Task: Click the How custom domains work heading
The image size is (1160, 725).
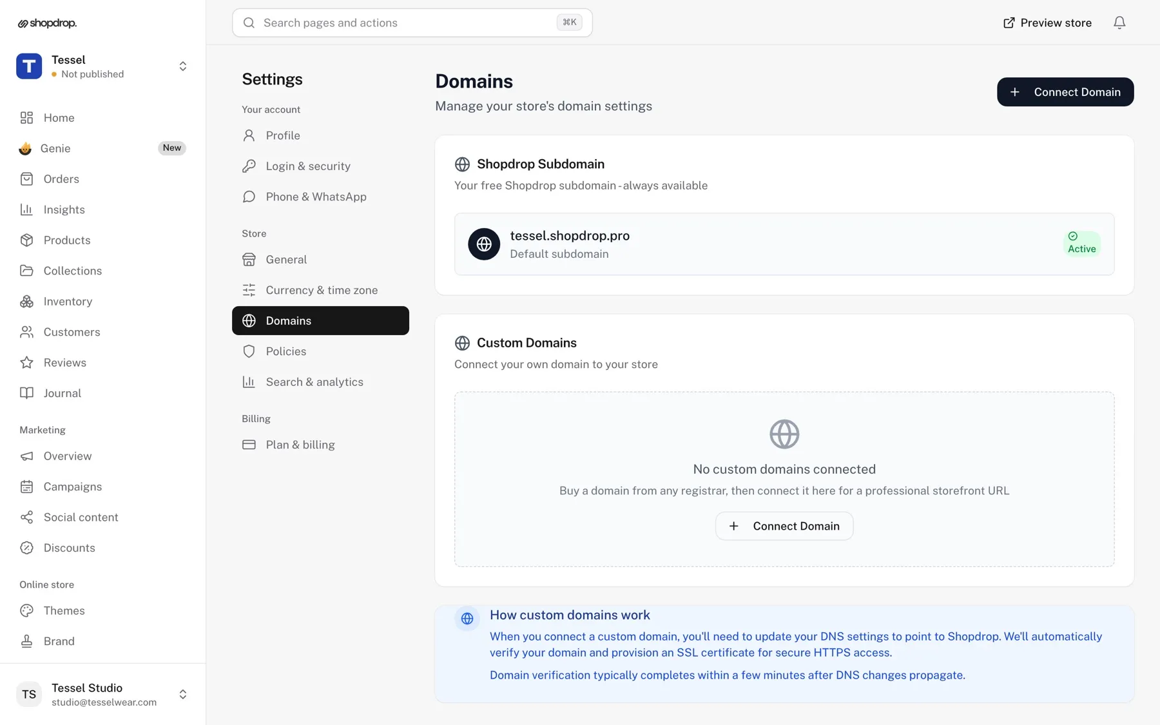Action: coord(570,615)
